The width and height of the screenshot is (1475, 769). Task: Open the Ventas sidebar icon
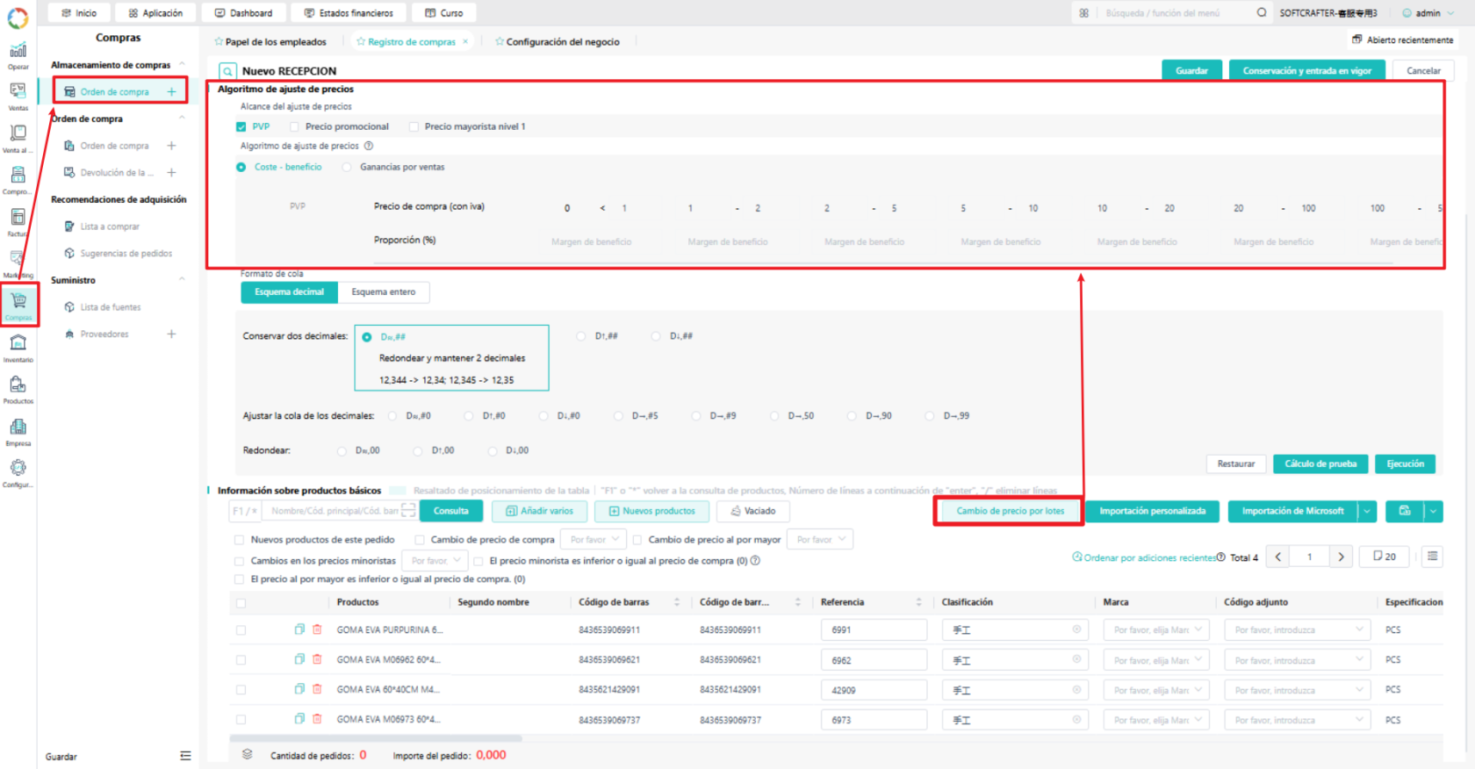coord(18,95)
